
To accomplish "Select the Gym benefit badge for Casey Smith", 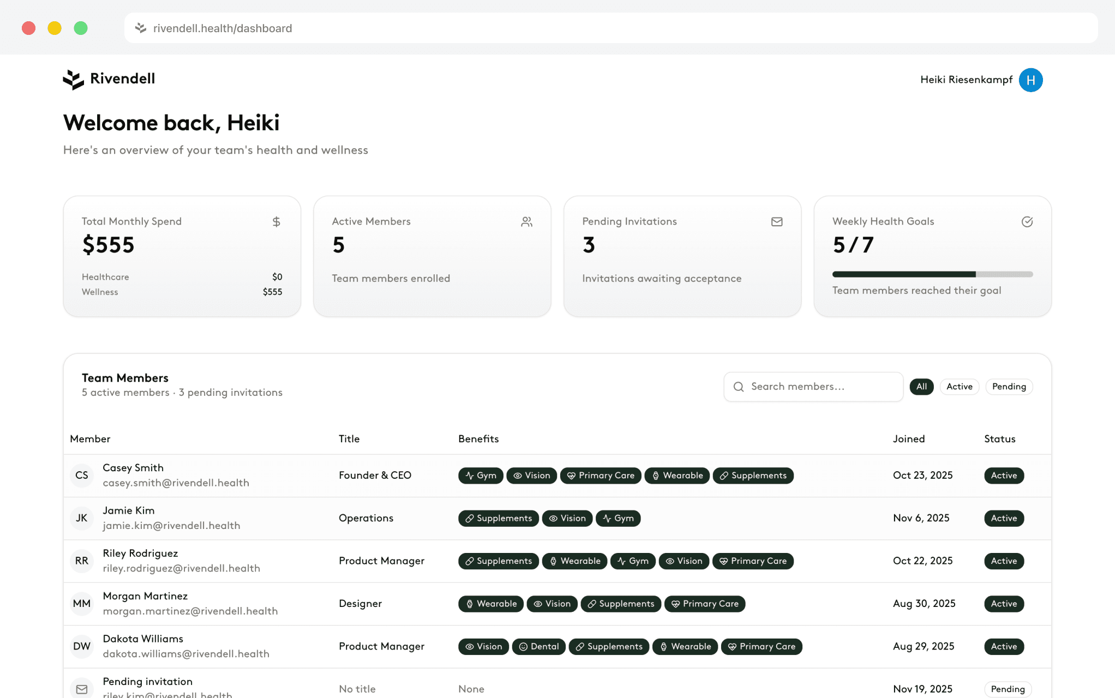I will coord(481,476).
